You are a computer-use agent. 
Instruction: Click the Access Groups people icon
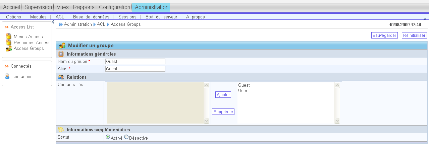[x=9, y=49]
